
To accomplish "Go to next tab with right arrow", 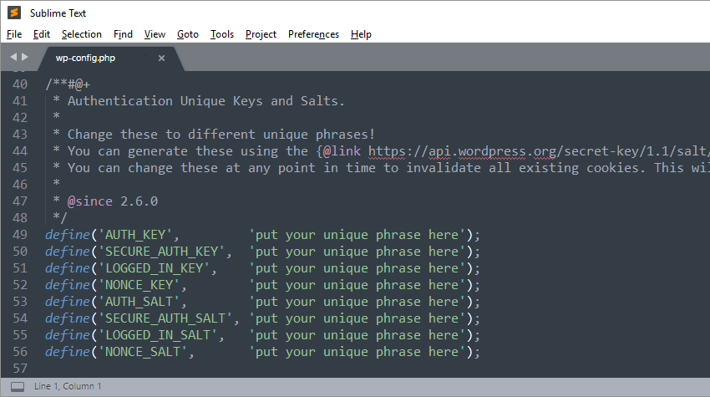I will tap(25, 57).
